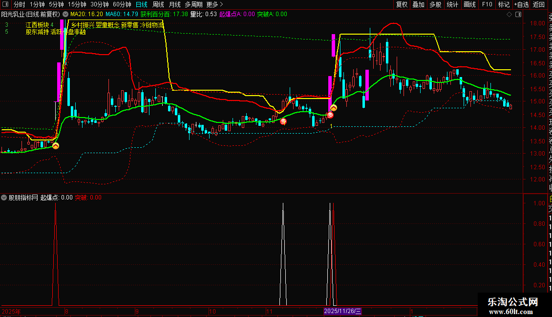Click the 2025年 label on time axis
Image resolution: width=552 pixels, height=317 pixels.
point(11,311)
